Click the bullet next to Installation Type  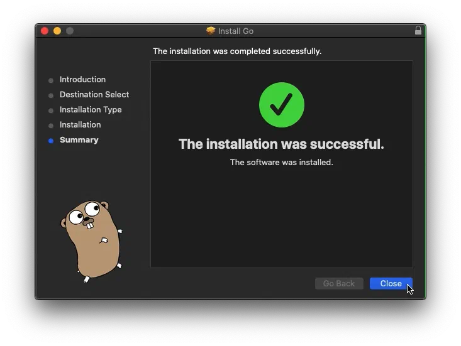point(51,111)
